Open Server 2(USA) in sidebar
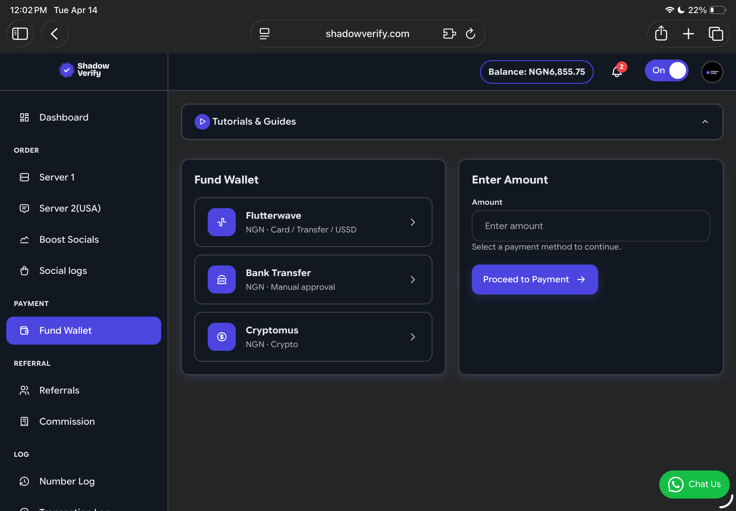This screenshot has height=511, width=736. click(70, 208)
